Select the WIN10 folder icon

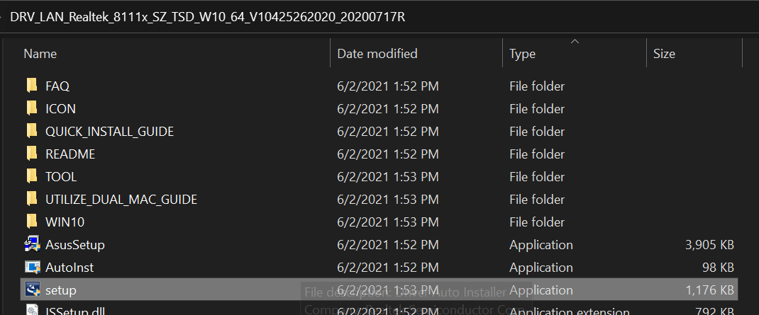pos(32,222)
